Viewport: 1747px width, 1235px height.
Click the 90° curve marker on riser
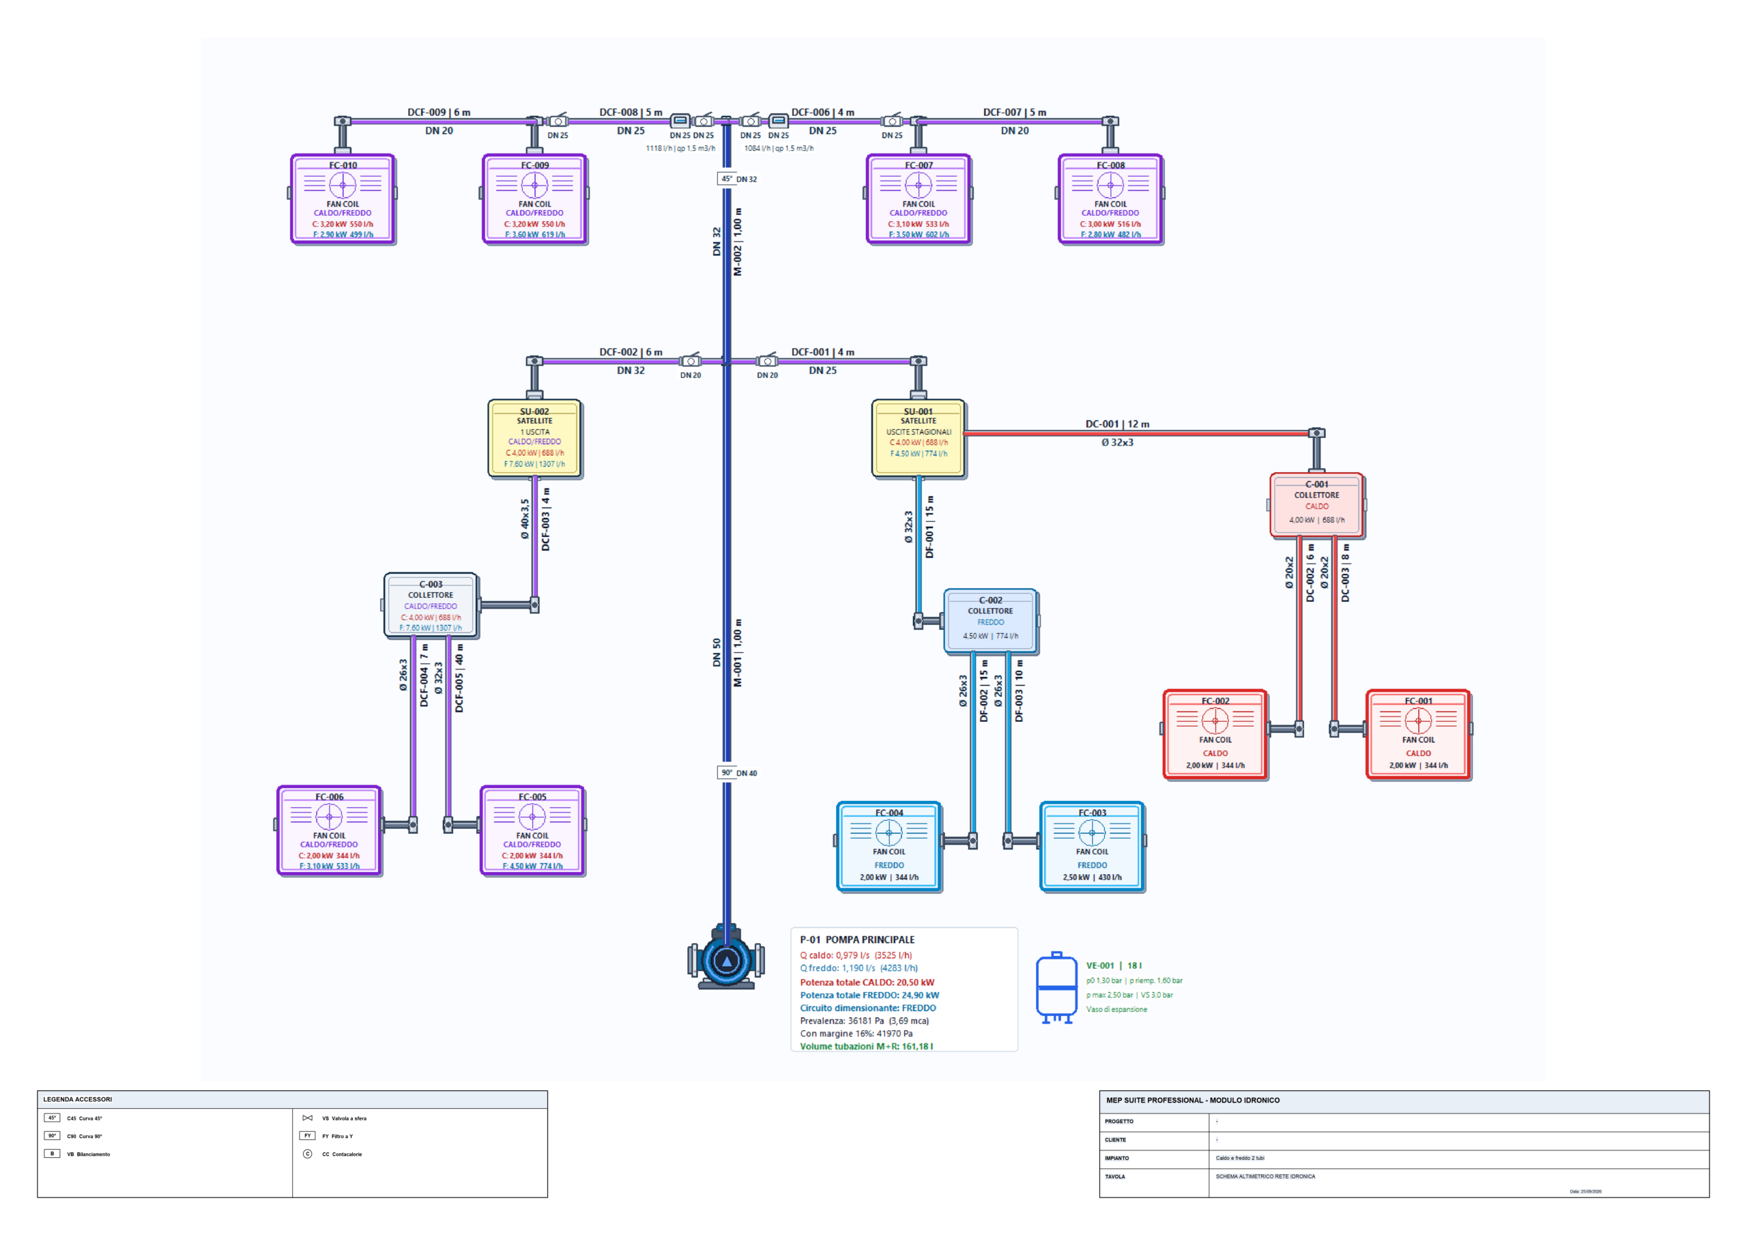pos(726,772)
